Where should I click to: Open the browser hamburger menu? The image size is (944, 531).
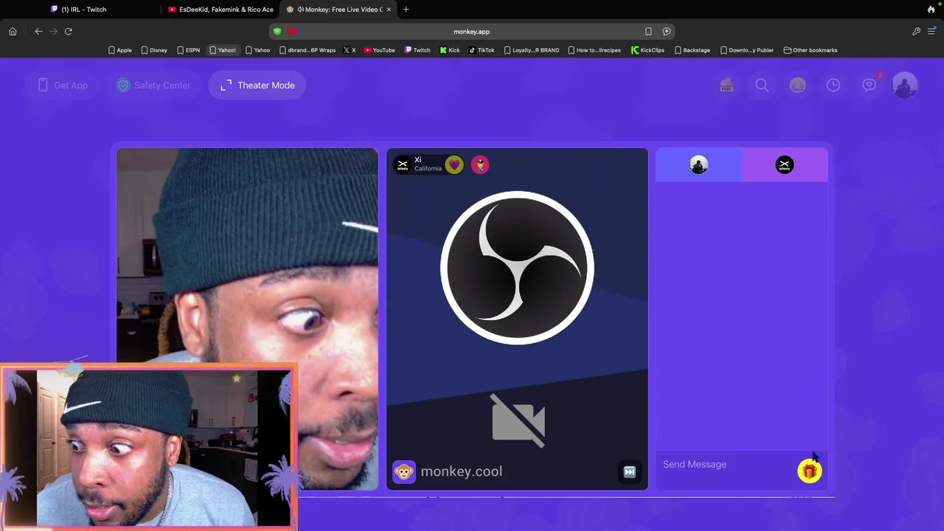[931, 32]
